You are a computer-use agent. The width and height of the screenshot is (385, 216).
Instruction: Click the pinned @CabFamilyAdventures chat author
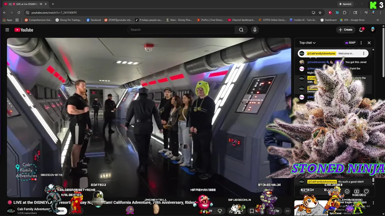click(x=321, y=53)
